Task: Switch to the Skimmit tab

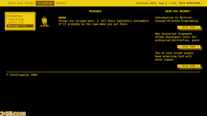Action: click(x=61, y=3)
